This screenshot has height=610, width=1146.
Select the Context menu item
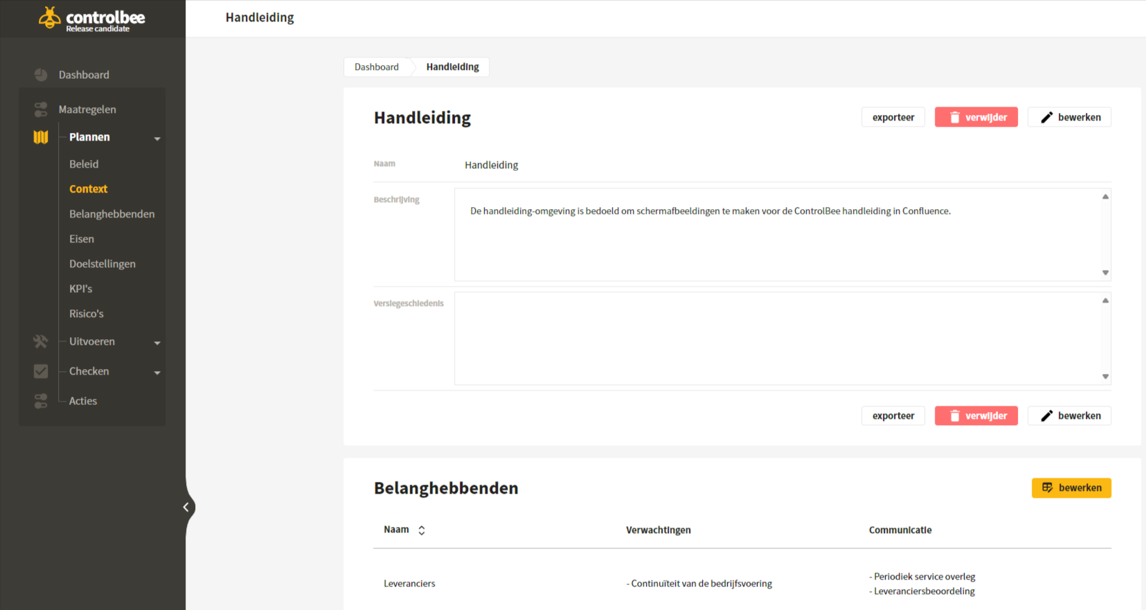pos(88,189)
